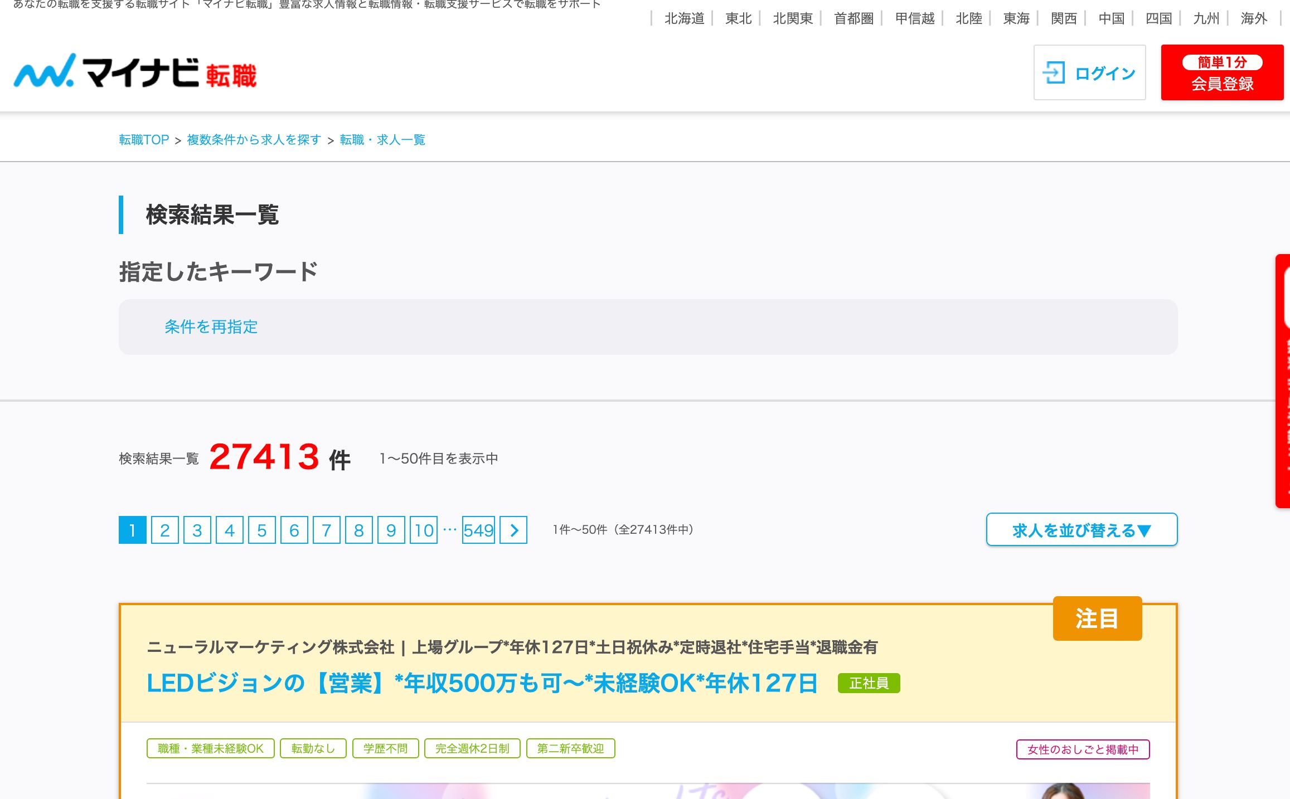The image size is (1290, 799).
Task: Click 複数条件から求人を探す breadcrumb
Action: click(254, 140)
